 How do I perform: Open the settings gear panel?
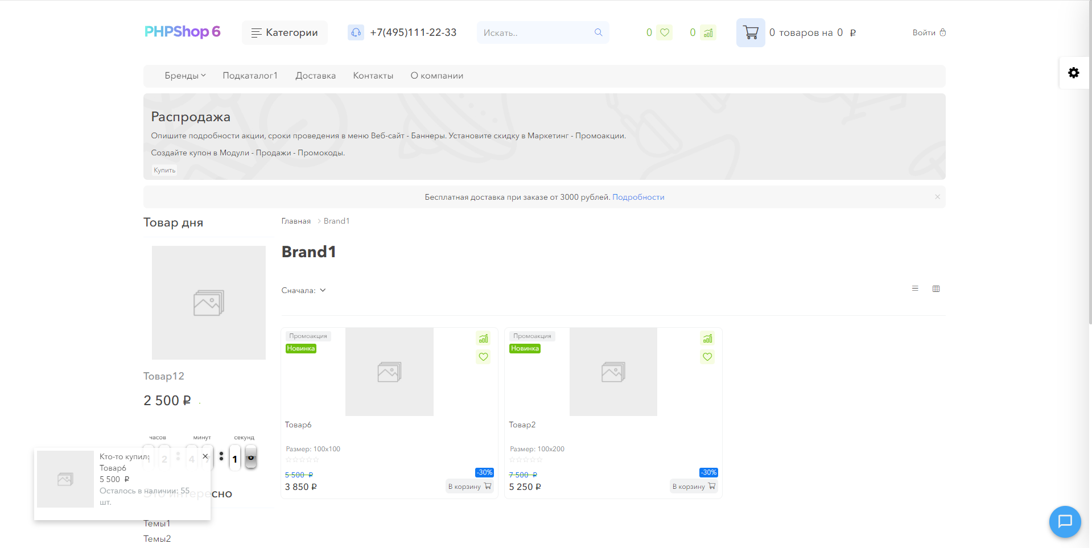(1074, 73)
